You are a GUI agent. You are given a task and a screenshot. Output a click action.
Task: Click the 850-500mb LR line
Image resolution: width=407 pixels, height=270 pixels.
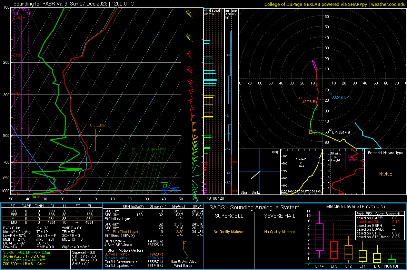pos(24,260)
